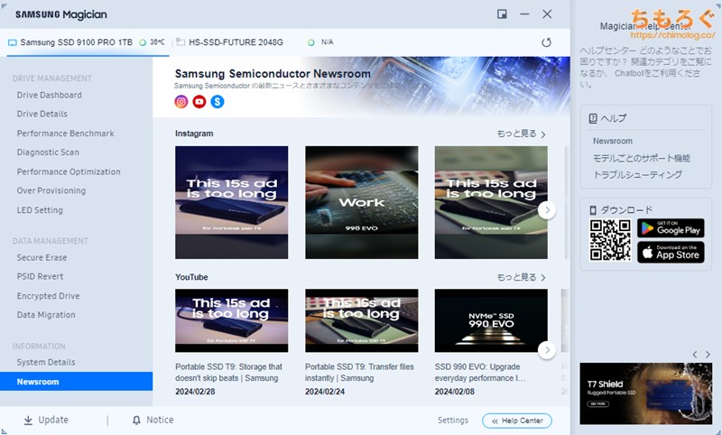Click the Update download arrow icon
The height and width of the screenshot is (435, 722).
(x=28, y=421)
